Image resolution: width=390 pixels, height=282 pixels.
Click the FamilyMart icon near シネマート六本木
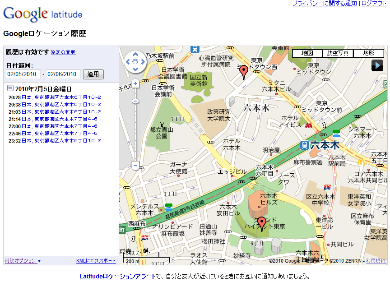(336, 134)
